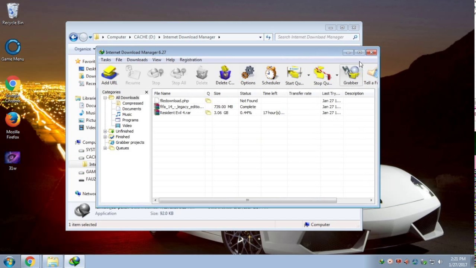This screenshot has width=476, height=268.
Task: Click Explorer Back navigation button
Action: click(73, 37)
